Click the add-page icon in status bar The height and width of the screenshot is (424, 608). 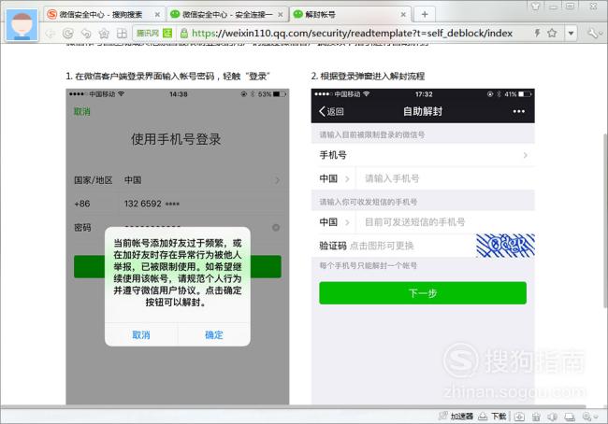click(519, 417)
